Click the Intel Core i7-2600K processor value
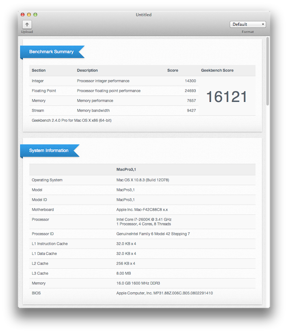The height and width of the screenshot is (333, 288). 144,219
